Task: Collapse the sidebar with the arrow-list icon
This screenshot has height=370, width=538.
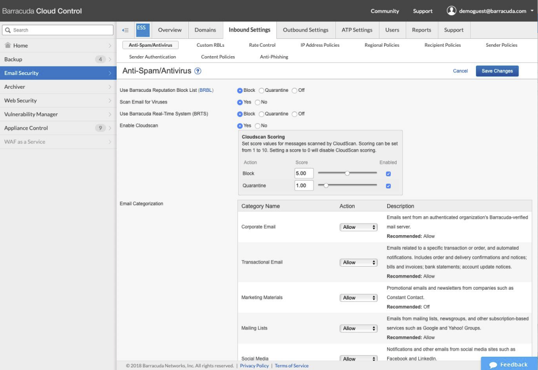Action: 125,30
